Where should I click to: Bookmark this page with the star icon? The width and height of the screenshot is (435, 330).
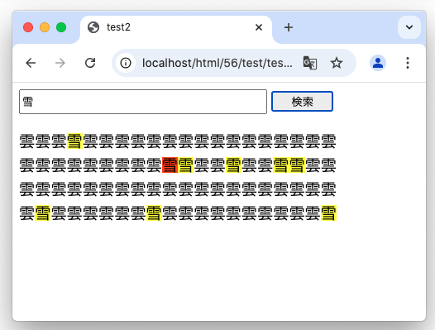[x=337, y=63]
